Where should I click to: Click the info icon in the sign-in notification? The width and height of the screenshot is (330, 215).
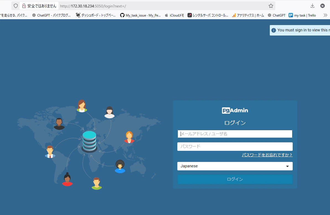(273, 30)
